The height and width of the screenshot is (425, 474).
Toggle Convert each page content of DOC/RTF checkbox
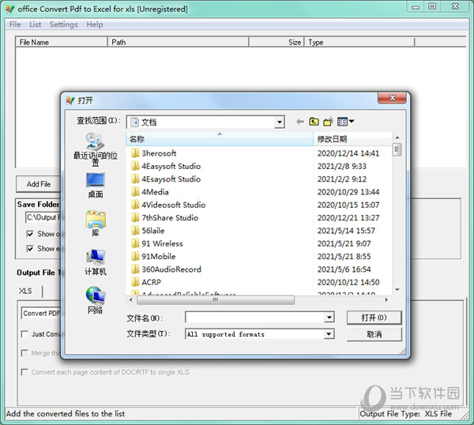point(24,372)
